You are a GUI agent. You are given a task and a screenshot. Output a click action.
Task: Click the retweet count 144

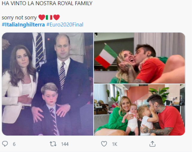click(65, 144)
